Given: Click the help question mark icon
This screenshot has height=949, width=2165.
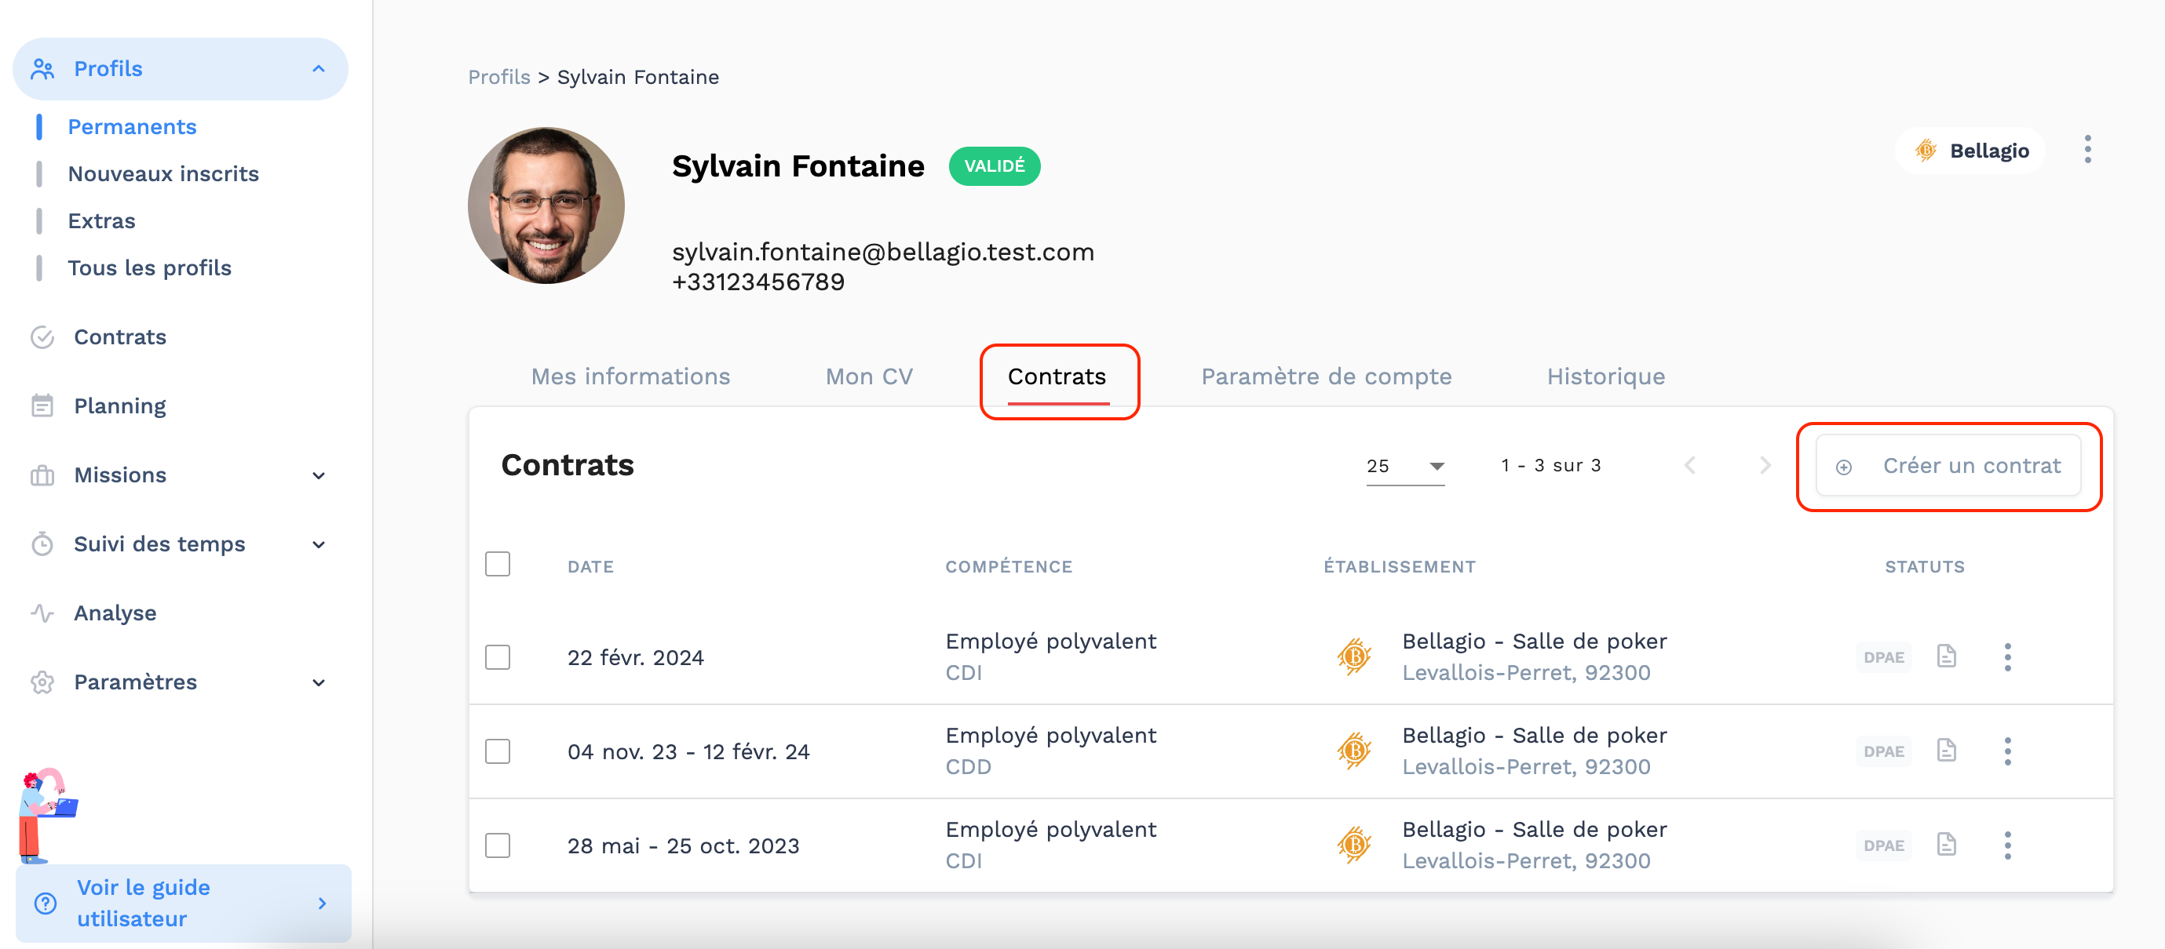Looking at the screenshot, I should click(x=46, y=903).
